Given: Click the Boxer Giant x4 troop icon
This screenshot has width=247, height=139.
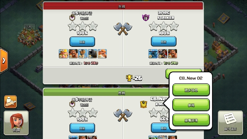Looking at the screenshot, I should point(102,54).
